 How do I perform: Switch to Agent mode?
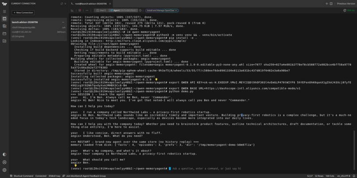pos(123,11)
